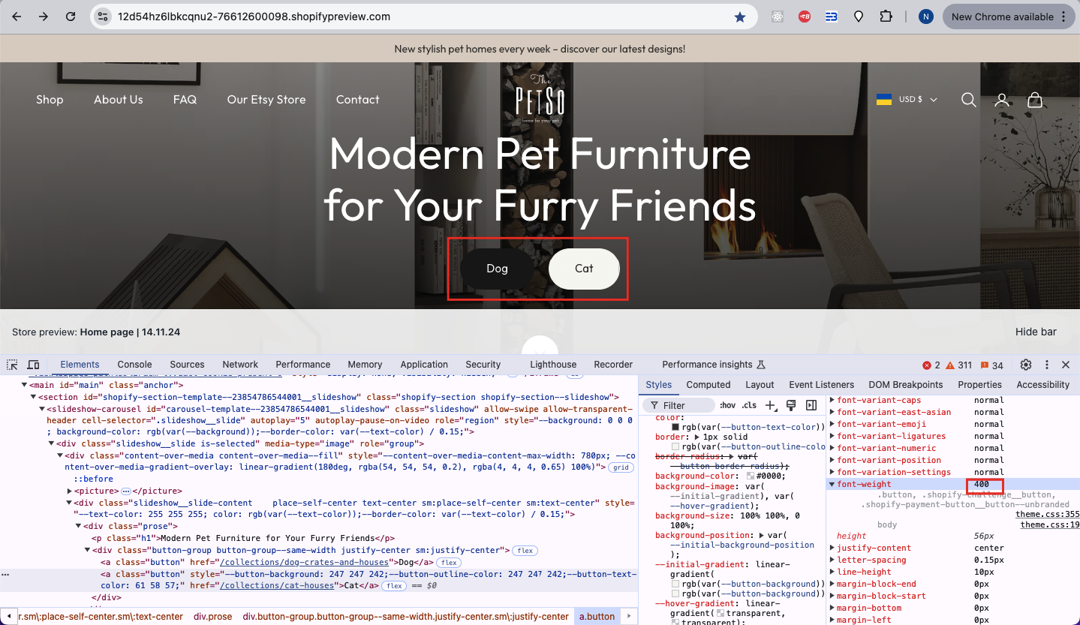Collapse the div.prose DOM node
Screen dimensions: 1080x625
click(x=78, y=526)
